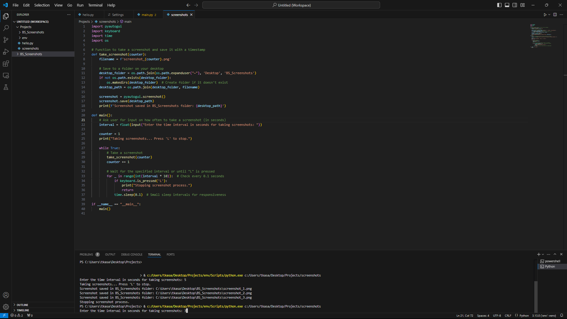Open the Terminal menu
The height and width of the screenshot is (319, 567).
tap(95, 5)
